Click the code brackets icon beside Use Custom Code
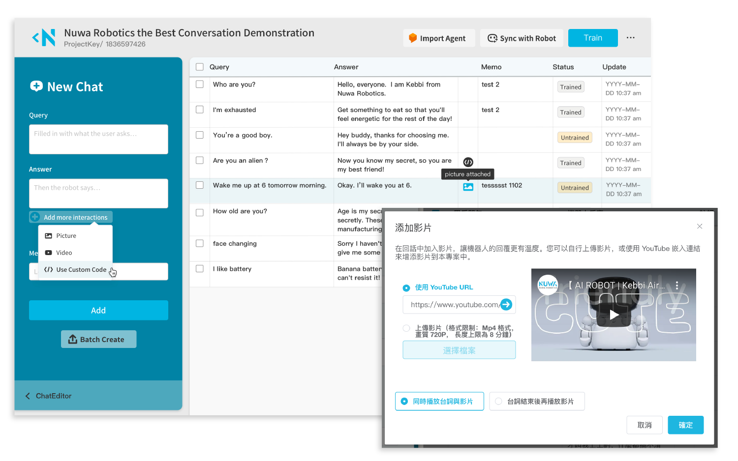 point(49,269)
